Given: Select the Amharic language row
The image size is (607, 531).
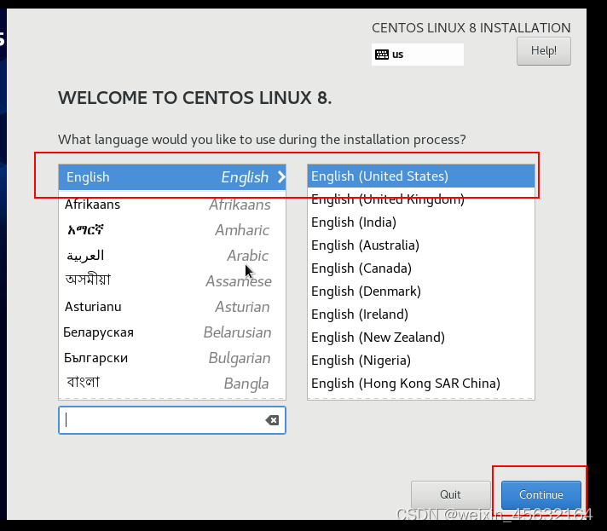Looking at the screenshot, I should point(172,230).
